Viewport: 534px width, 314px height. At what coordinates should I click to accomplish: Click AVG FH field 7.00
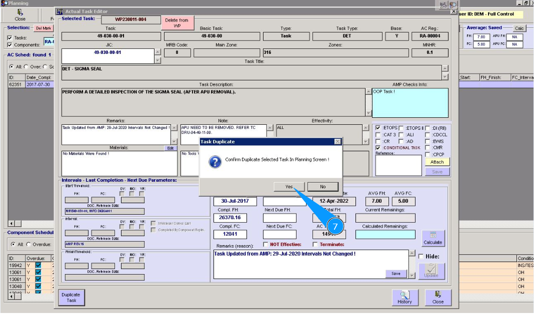pyautogui.click(x=376, y=201)
